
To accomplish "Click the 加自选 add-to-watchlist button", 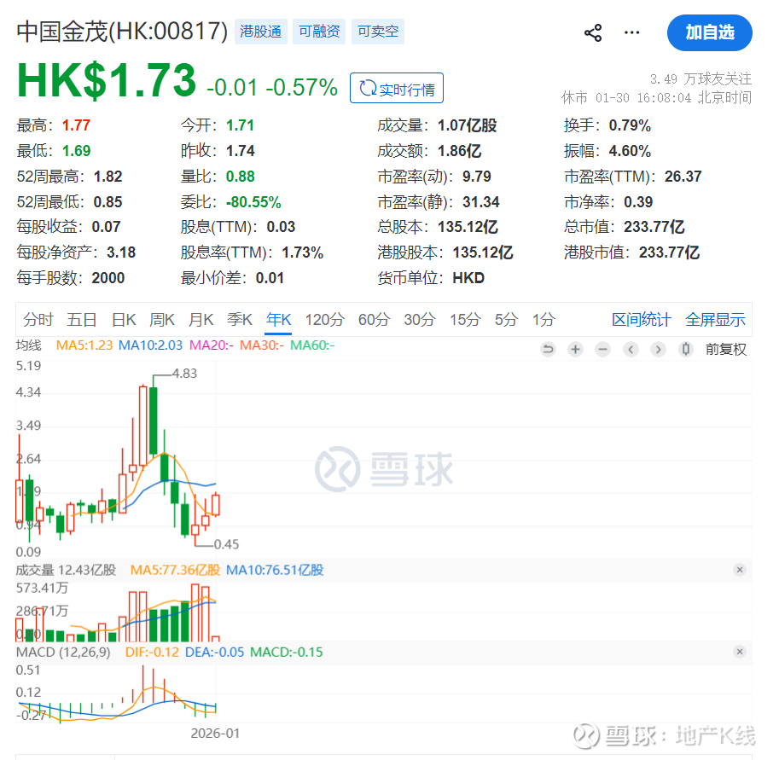I will coord(709,32).
